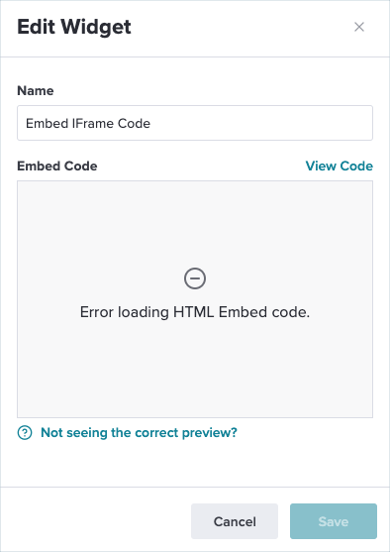Discard widget changes with Cancel

pos(235,521)
